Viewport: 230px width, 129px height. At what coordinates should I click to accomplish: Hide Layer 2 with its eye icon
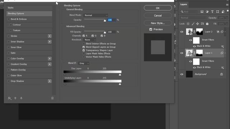[182, 32]
